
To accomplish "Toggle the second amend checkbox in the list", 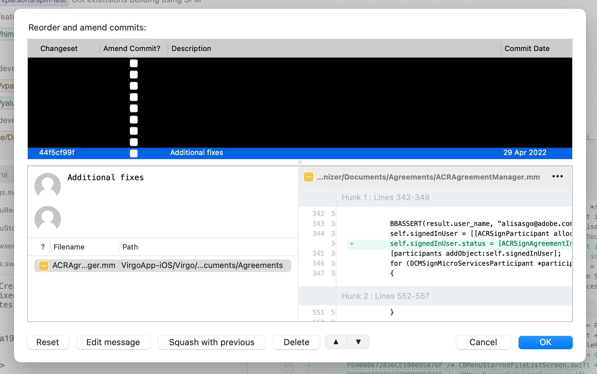I will click(x=134, y=75).
